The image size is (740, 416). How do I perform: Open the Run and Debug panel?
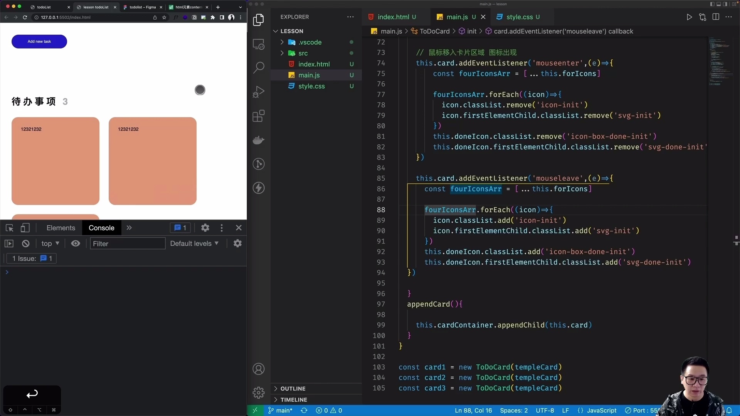259,91
